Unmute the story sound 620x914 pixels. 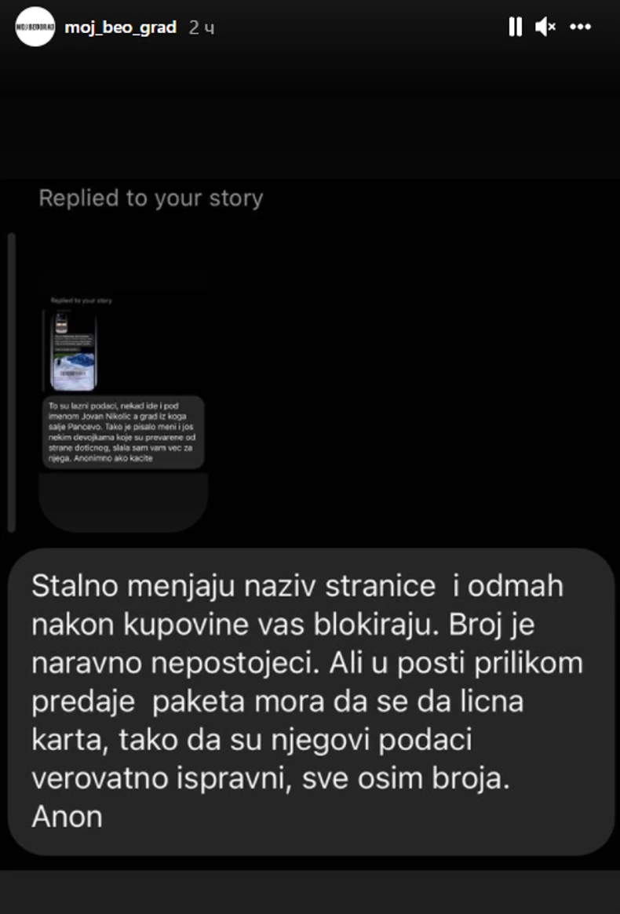tap(545, 27)
